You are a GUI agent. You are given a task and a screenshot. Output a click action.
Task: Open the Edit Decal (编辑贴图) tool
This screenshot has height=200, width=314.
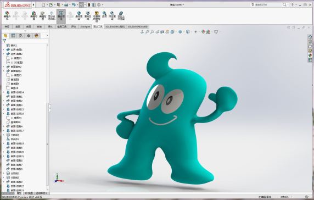(x=42, y=15)
